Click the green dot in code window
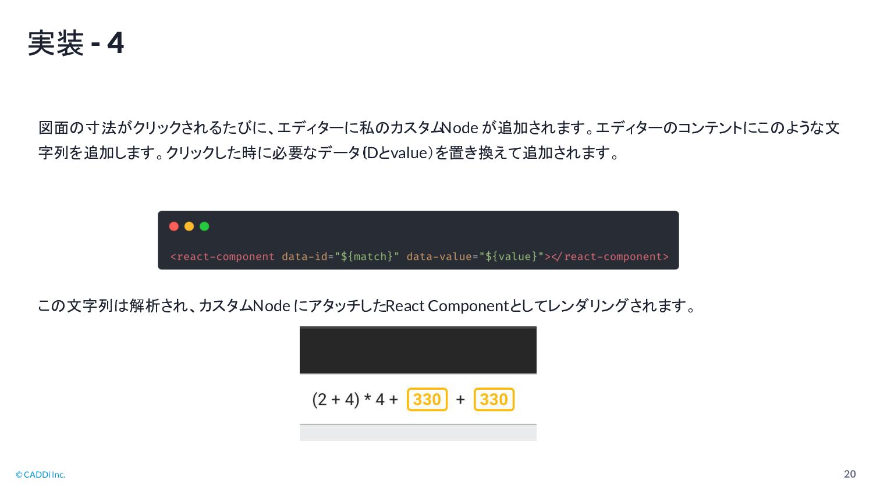873x491 pixels. pos(204,226)
